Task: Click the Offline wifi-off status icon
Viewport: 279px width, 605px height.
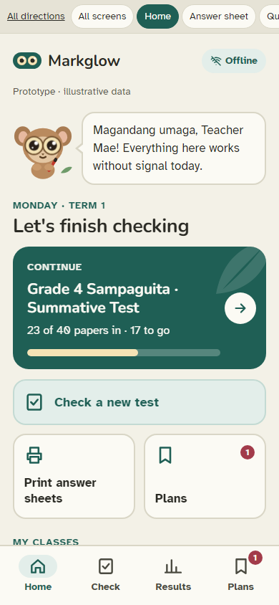Action: 216,61
